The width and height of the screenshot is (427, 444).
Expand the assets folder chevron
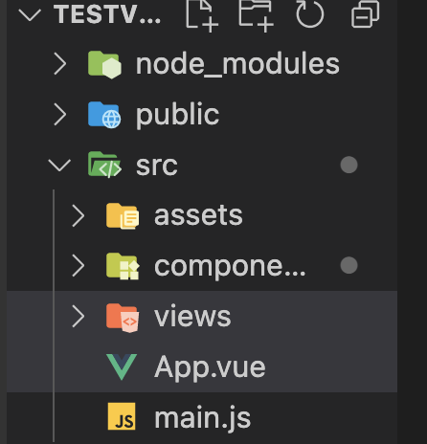pyautogui.click(x=79, y=215)
